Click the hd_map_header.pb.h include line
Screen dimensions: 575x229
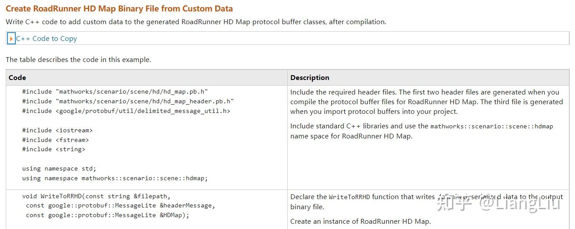tap(128, 101)
